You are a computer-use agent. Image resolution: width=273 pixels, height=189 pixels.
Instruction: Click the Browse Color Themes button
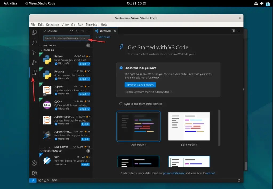pos(140,85)
